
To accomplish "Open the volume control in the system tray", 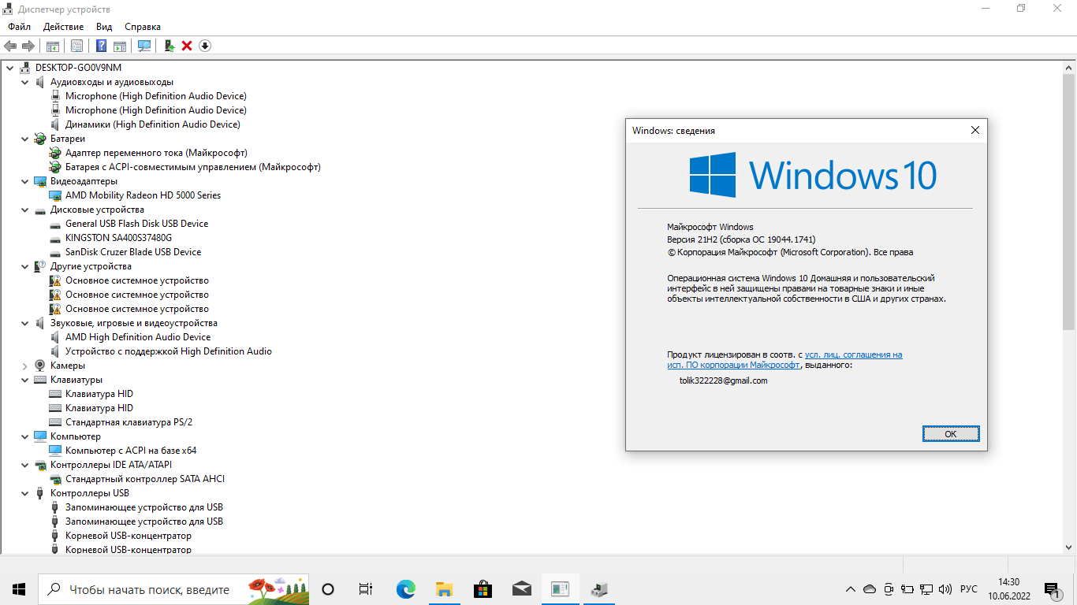I will 945,589.
